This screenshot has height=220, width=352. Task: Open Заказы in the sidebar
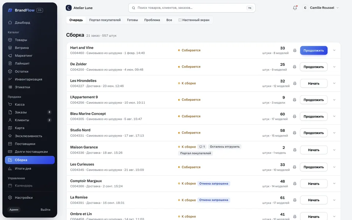pos(30,112)
